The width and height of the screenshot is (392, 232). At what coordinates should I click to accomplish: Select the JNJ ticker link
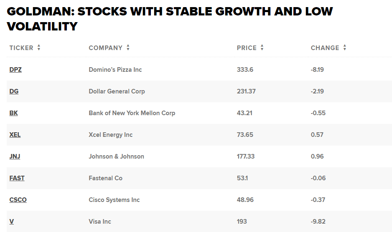(15, 156)
